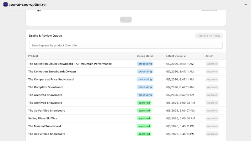Select timestamp 6/5/2026, 3:45:21 PM
Viewport: 251px width, 141px height.
click(x=180, y=126)
